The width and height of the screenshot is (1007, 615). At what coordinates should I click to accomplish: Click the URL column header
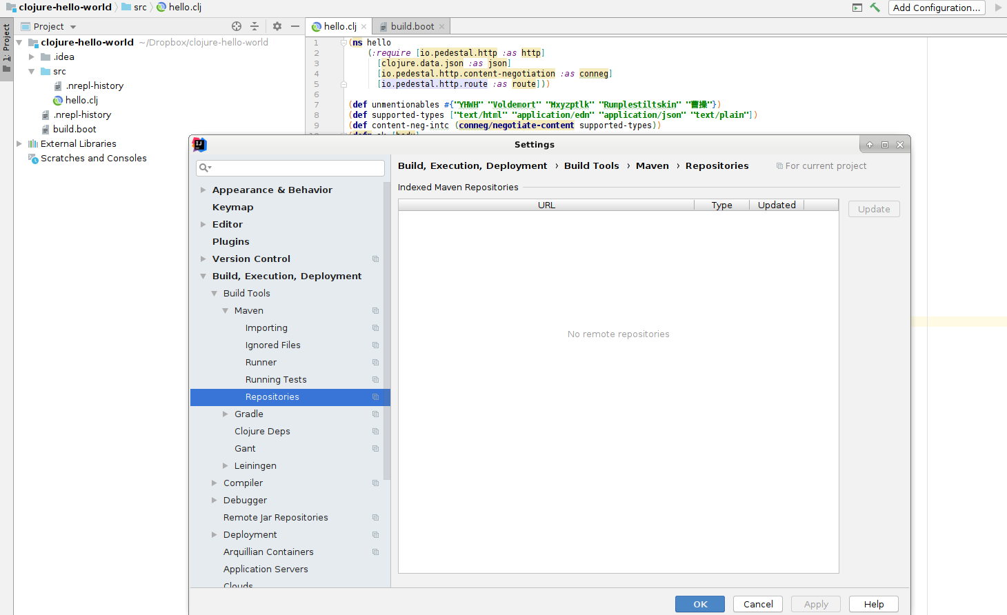pos(546,205)
